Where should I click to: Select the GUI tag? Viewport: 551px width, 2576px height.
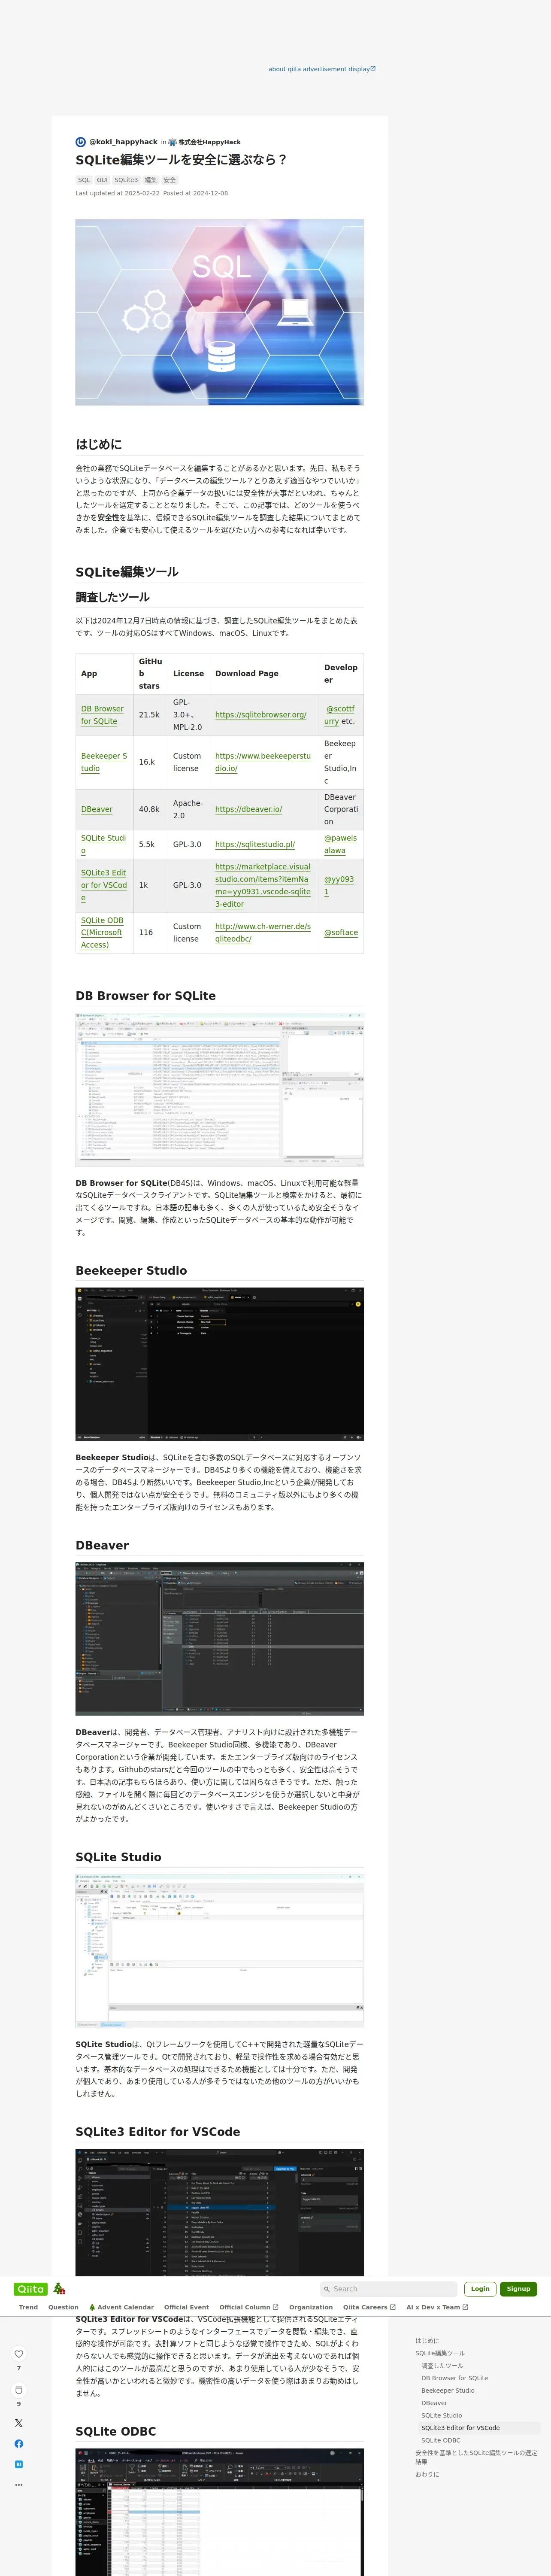(102, 180)
